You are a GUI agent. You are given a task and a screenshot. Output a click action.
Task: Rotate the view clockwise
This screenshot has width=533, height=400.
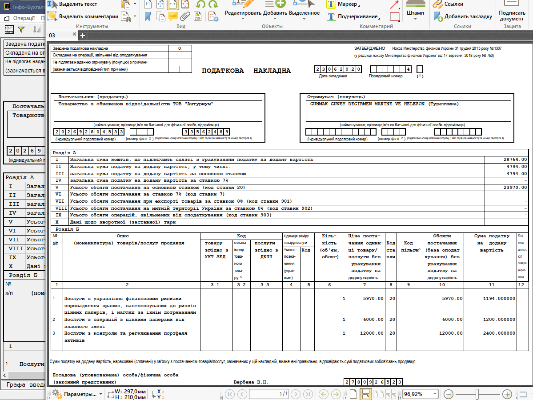[x=213, y=4]
